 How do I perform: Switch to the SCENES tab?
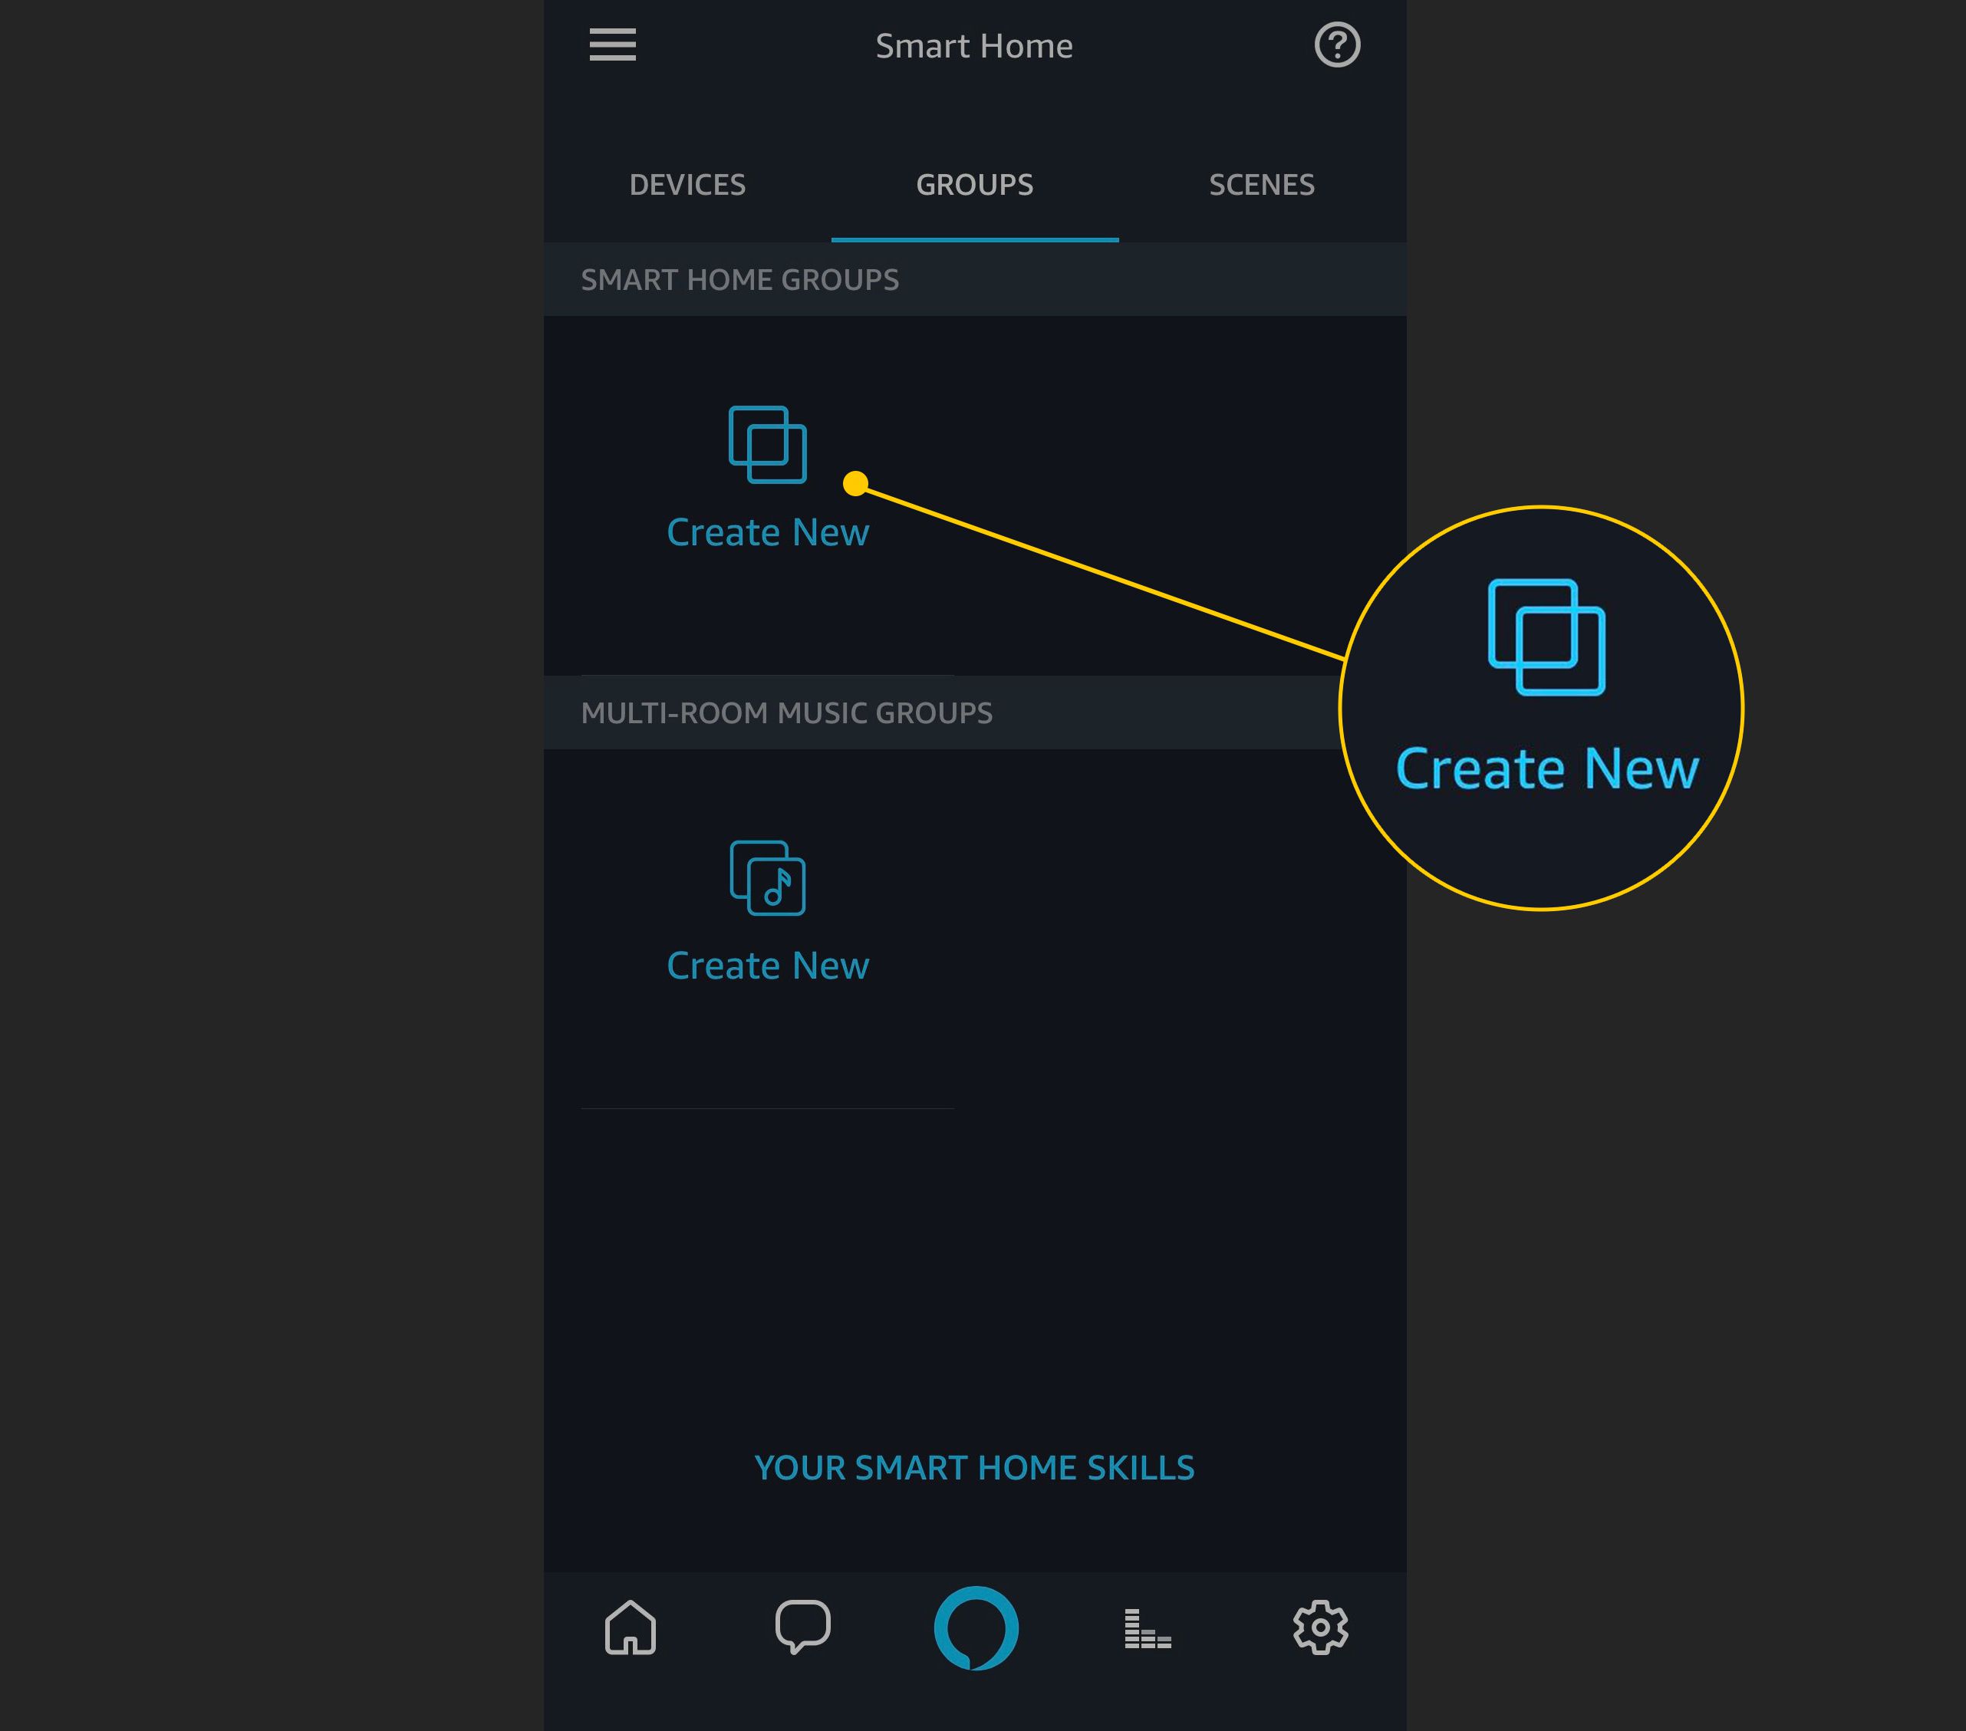pyautogui.click(x=1260, y=184)
